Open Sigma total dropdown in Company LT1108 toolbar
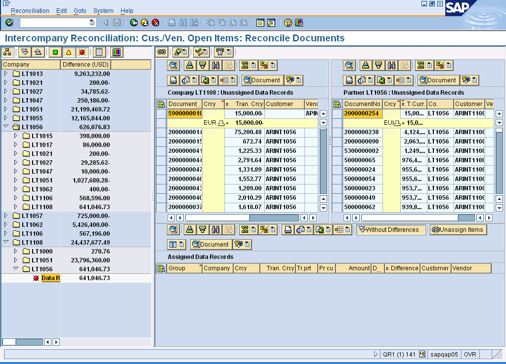The width and height of the screenshot is (506, 364). pos(253,66)
